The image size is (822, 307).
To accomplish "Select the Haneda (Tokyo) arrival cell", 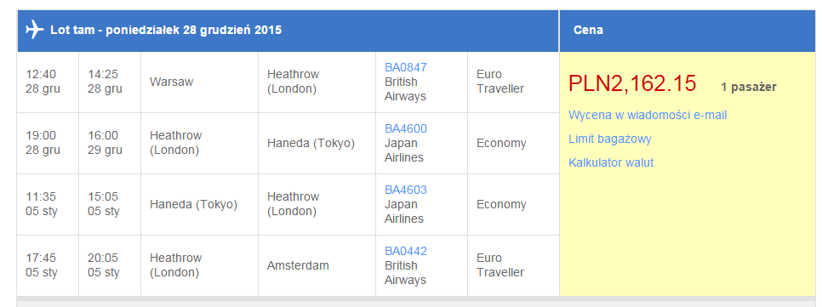I will (317, 144).
